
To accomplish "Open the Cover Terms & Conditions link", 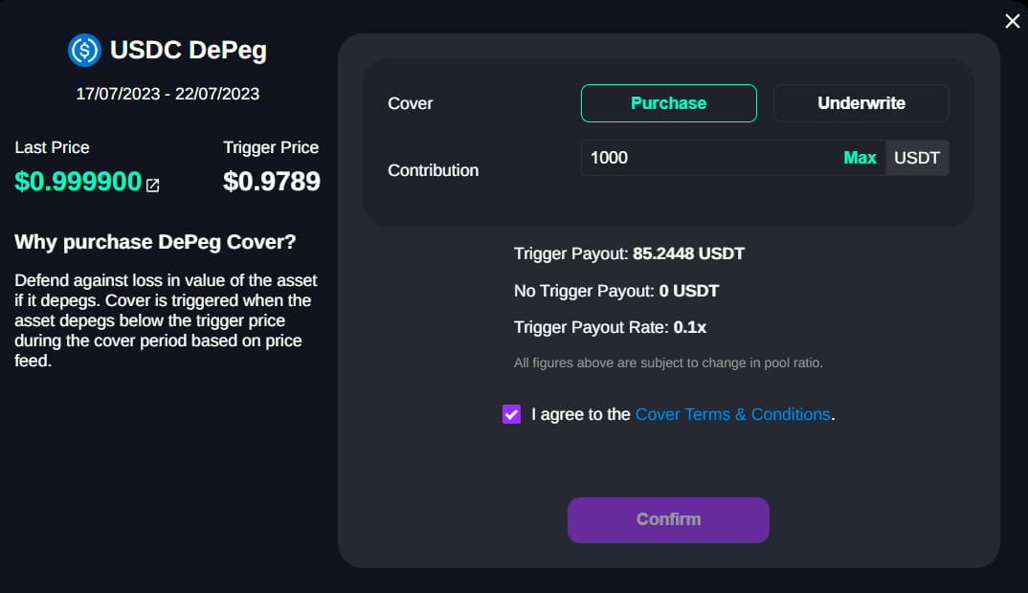I will (732, 414).
